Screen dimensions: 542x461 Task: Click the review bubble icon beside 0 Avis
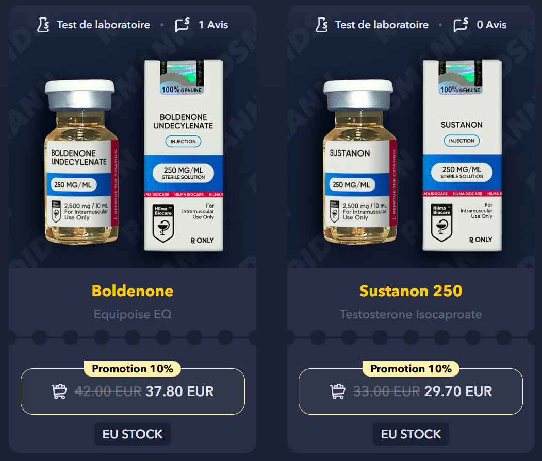461,25
